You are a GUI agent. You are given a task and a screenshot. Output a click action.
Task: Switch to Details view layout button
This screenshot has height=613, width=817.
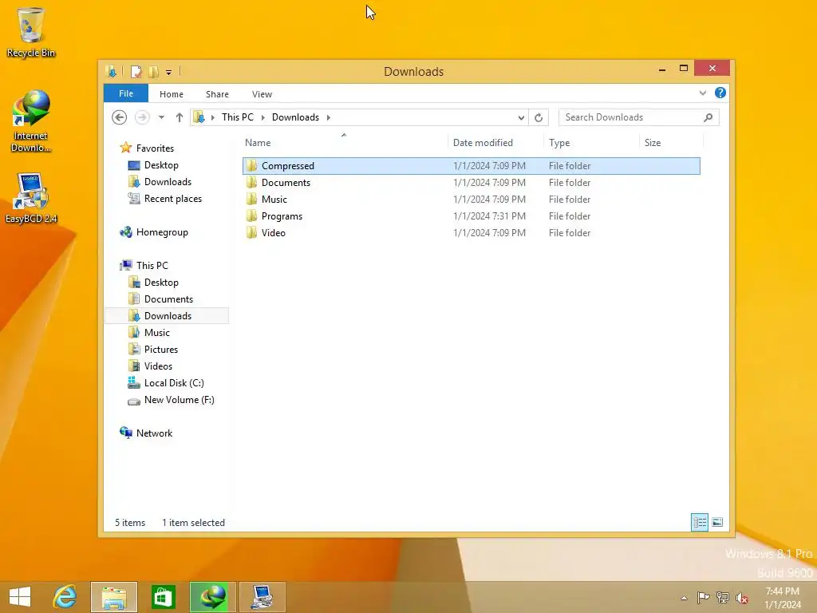[x=699, y=522]
